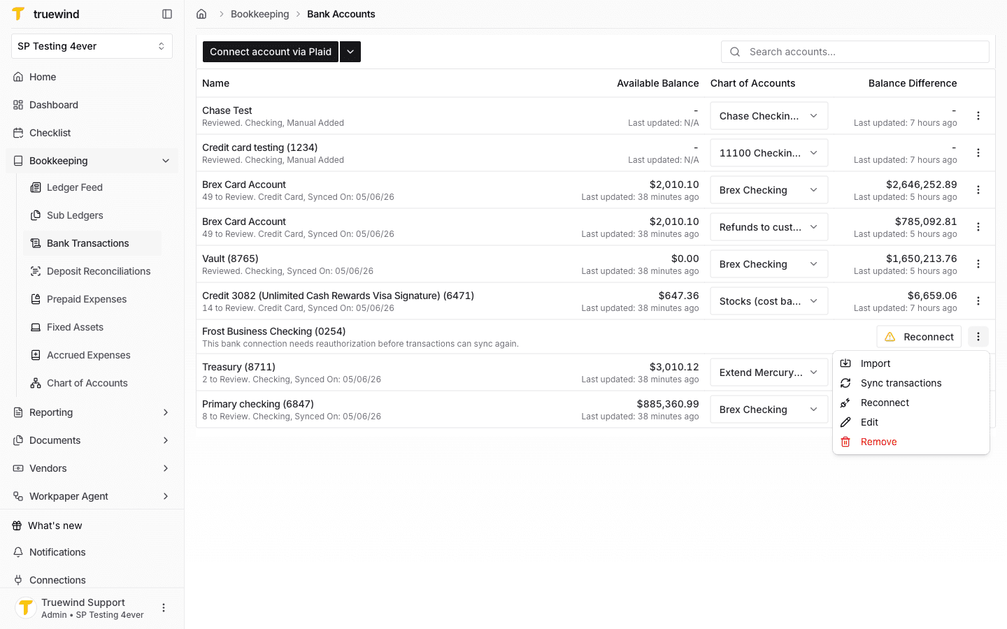1007x629 pixels.
Task: Go to home breadcrumb icon
Action: point(201,14)
